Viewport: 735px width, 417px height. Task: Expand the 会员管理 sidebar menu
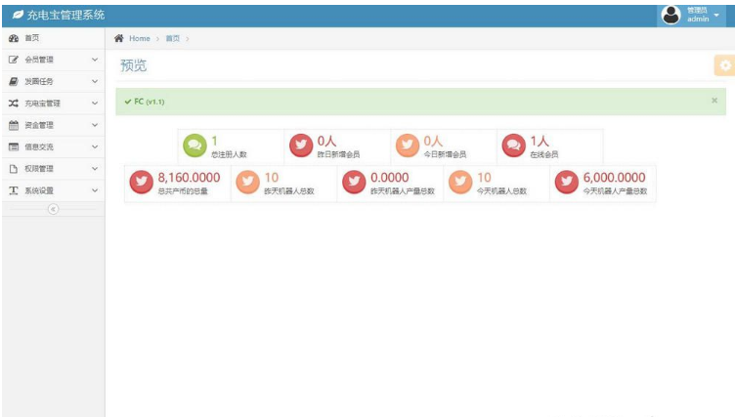click(94, 60)
